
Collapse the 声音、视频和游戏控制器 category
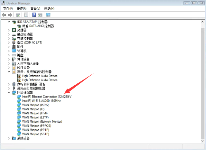click(x=9, y=72)
